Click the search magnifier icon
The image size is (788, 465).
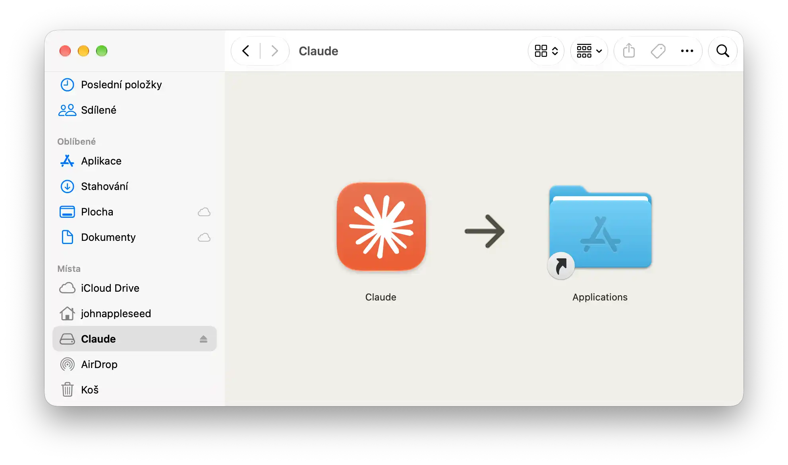pos(723,51)
